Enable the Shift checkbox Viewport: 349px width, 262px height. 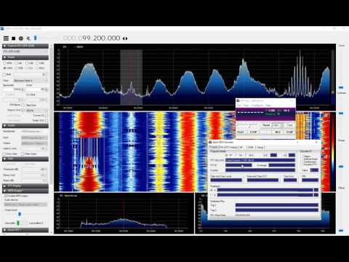coord(4,74)
